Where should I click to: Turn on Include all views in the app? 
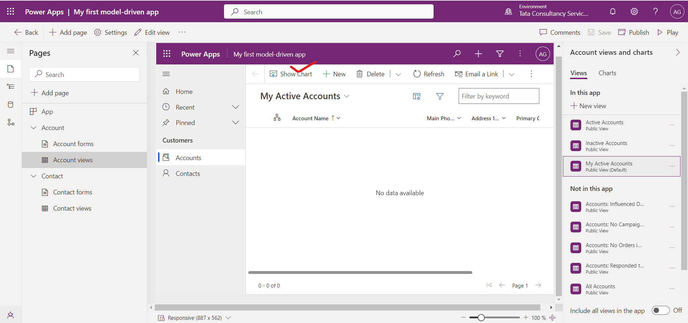click(x=660, y=310)
